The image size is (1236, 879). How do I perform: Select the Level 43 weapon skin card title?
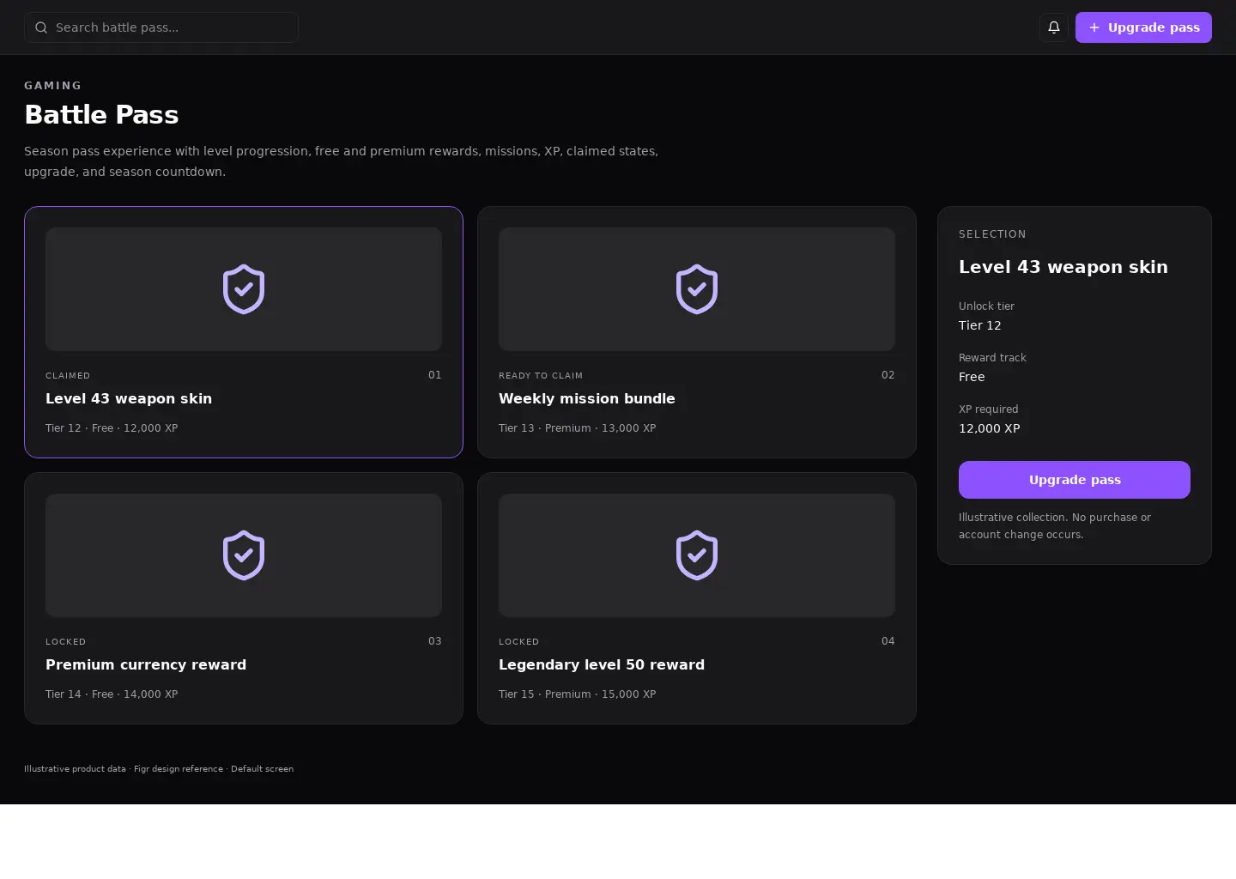pyautogui.click(x=129, y=398)
